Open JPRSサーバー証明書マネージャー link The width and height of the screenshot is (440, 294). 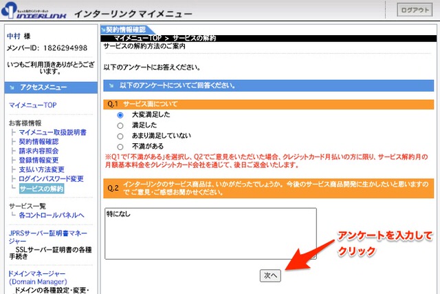coord(48,237)
